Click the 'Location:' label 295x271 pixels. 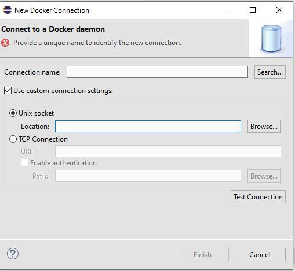[x=35, y=127]
